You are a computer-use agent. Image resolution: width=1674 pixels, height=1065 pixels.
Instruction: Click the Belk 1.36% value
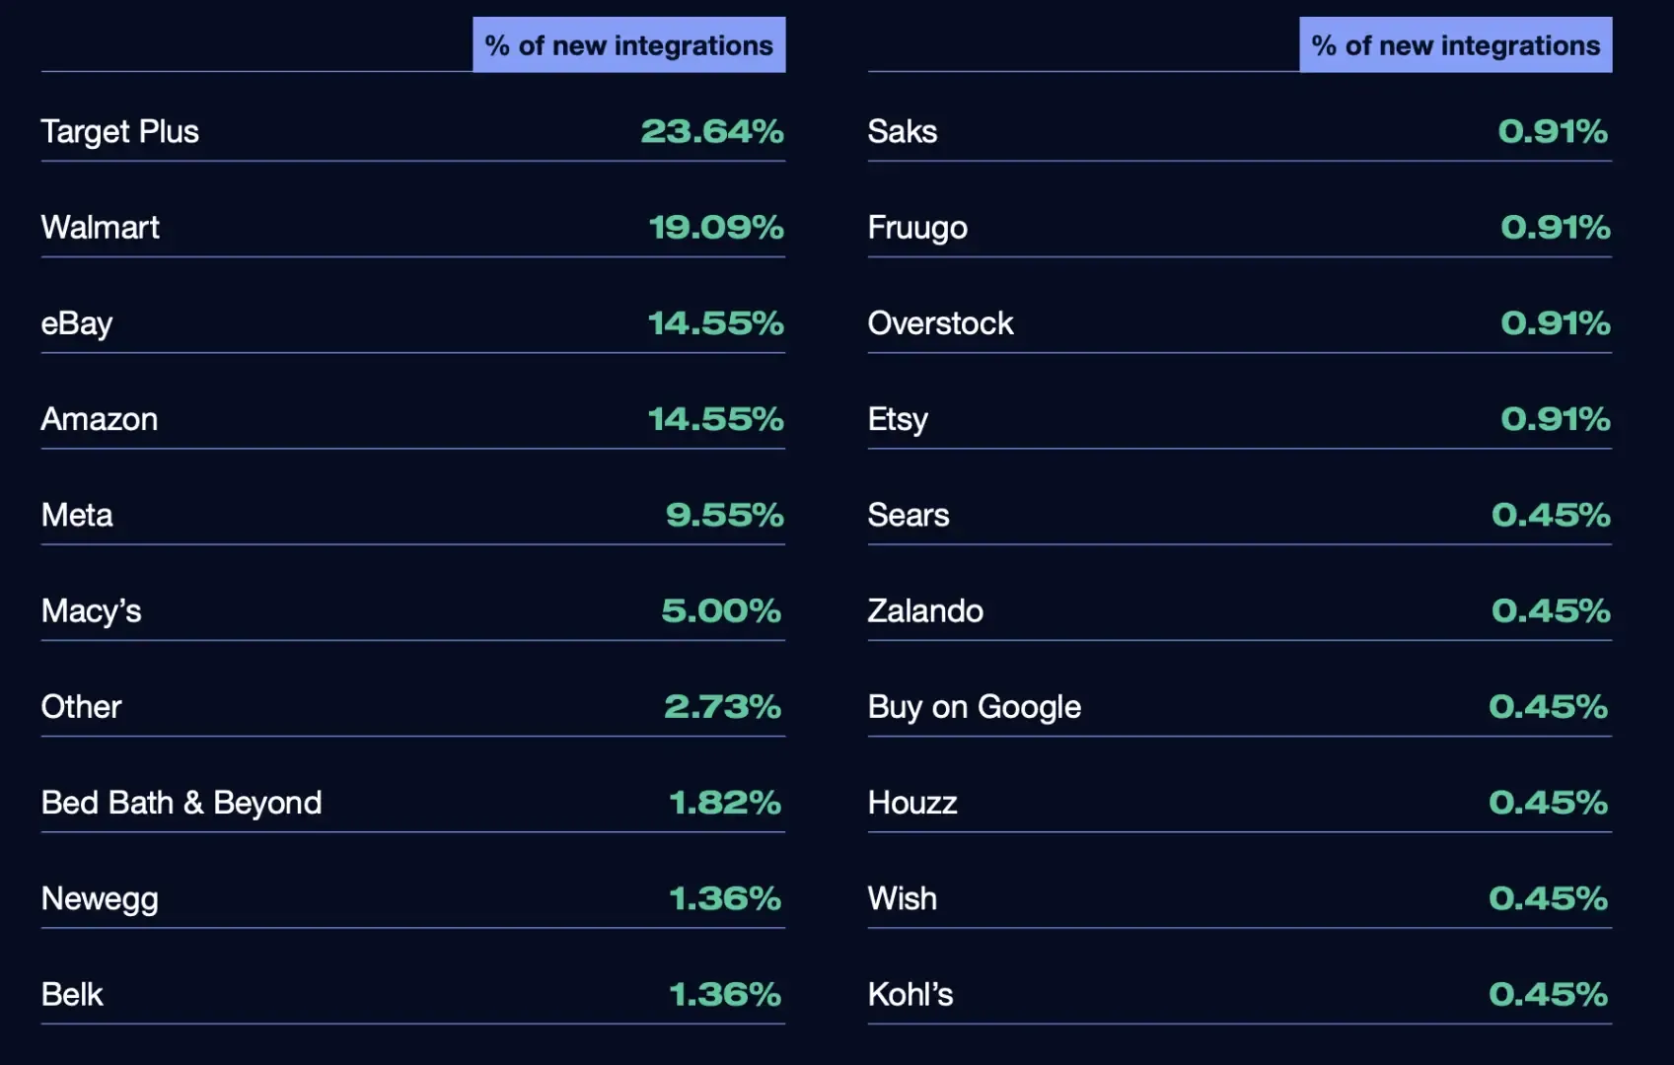(x=725, y=995)
